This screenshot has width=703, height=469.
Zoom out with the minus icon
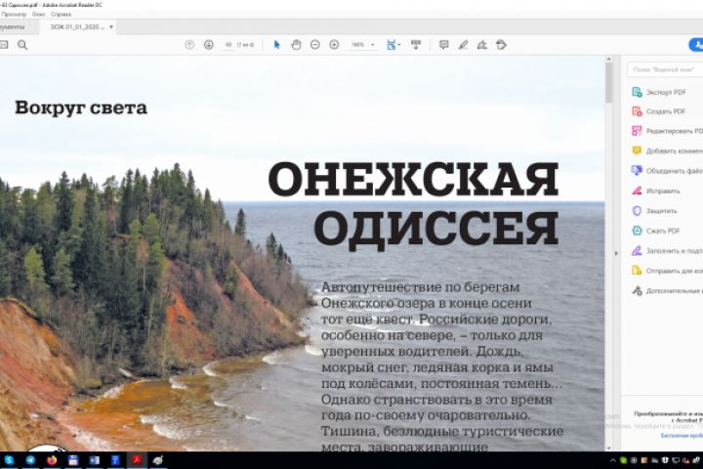[x=315, y=45]
